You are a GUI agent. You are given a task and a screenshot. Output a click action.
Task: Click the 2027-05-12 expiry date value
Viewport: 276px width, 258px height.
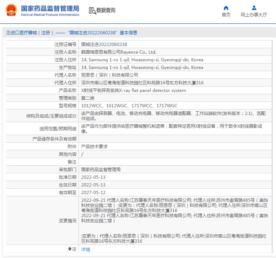[x=93, y=192]
